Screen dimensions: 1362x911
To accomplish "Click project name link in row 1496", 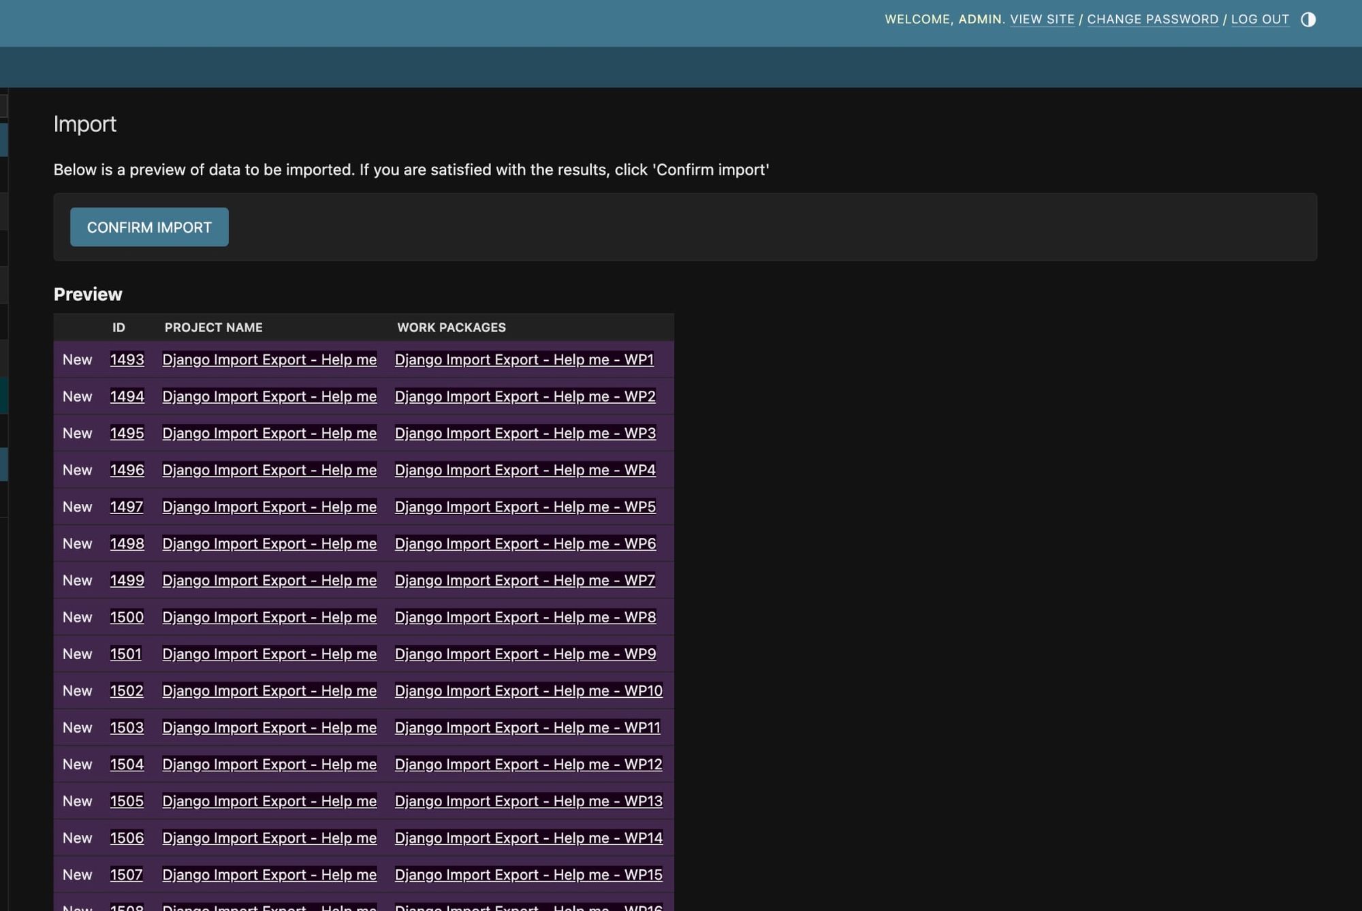I will 270,470.
